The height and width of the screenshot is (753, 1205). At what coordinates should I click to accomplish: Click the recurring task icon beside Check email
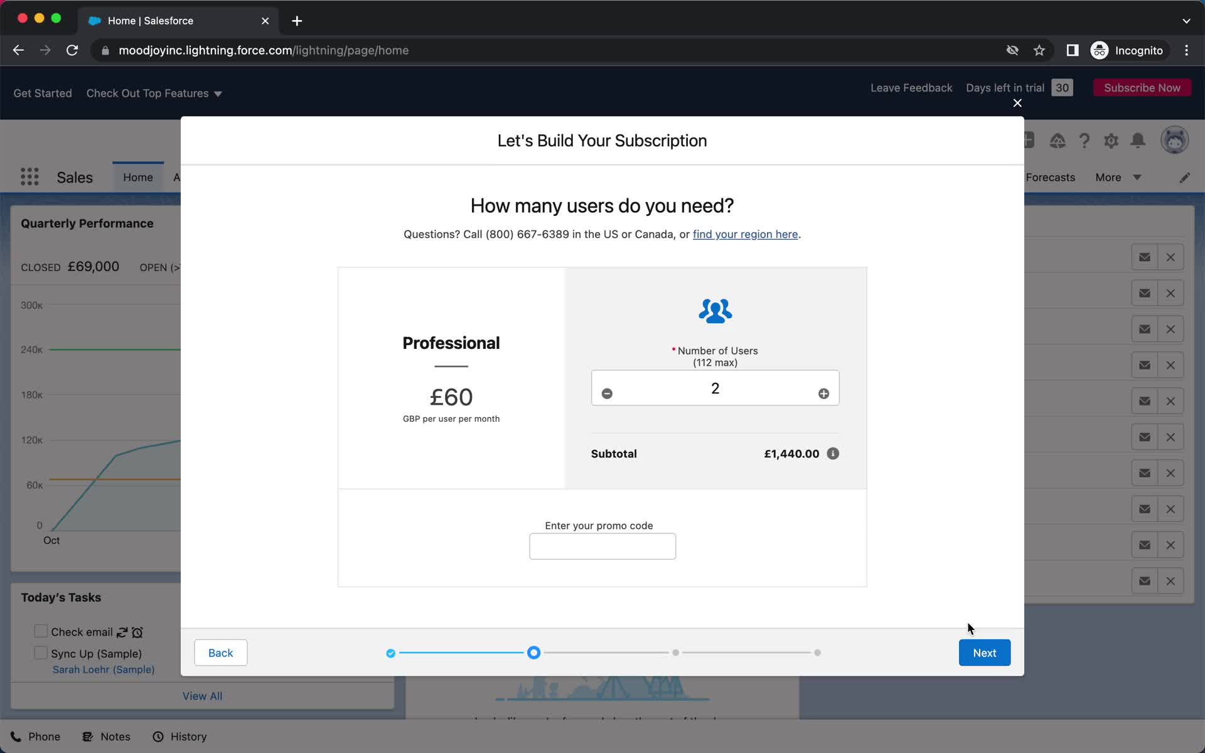(122, 633)
